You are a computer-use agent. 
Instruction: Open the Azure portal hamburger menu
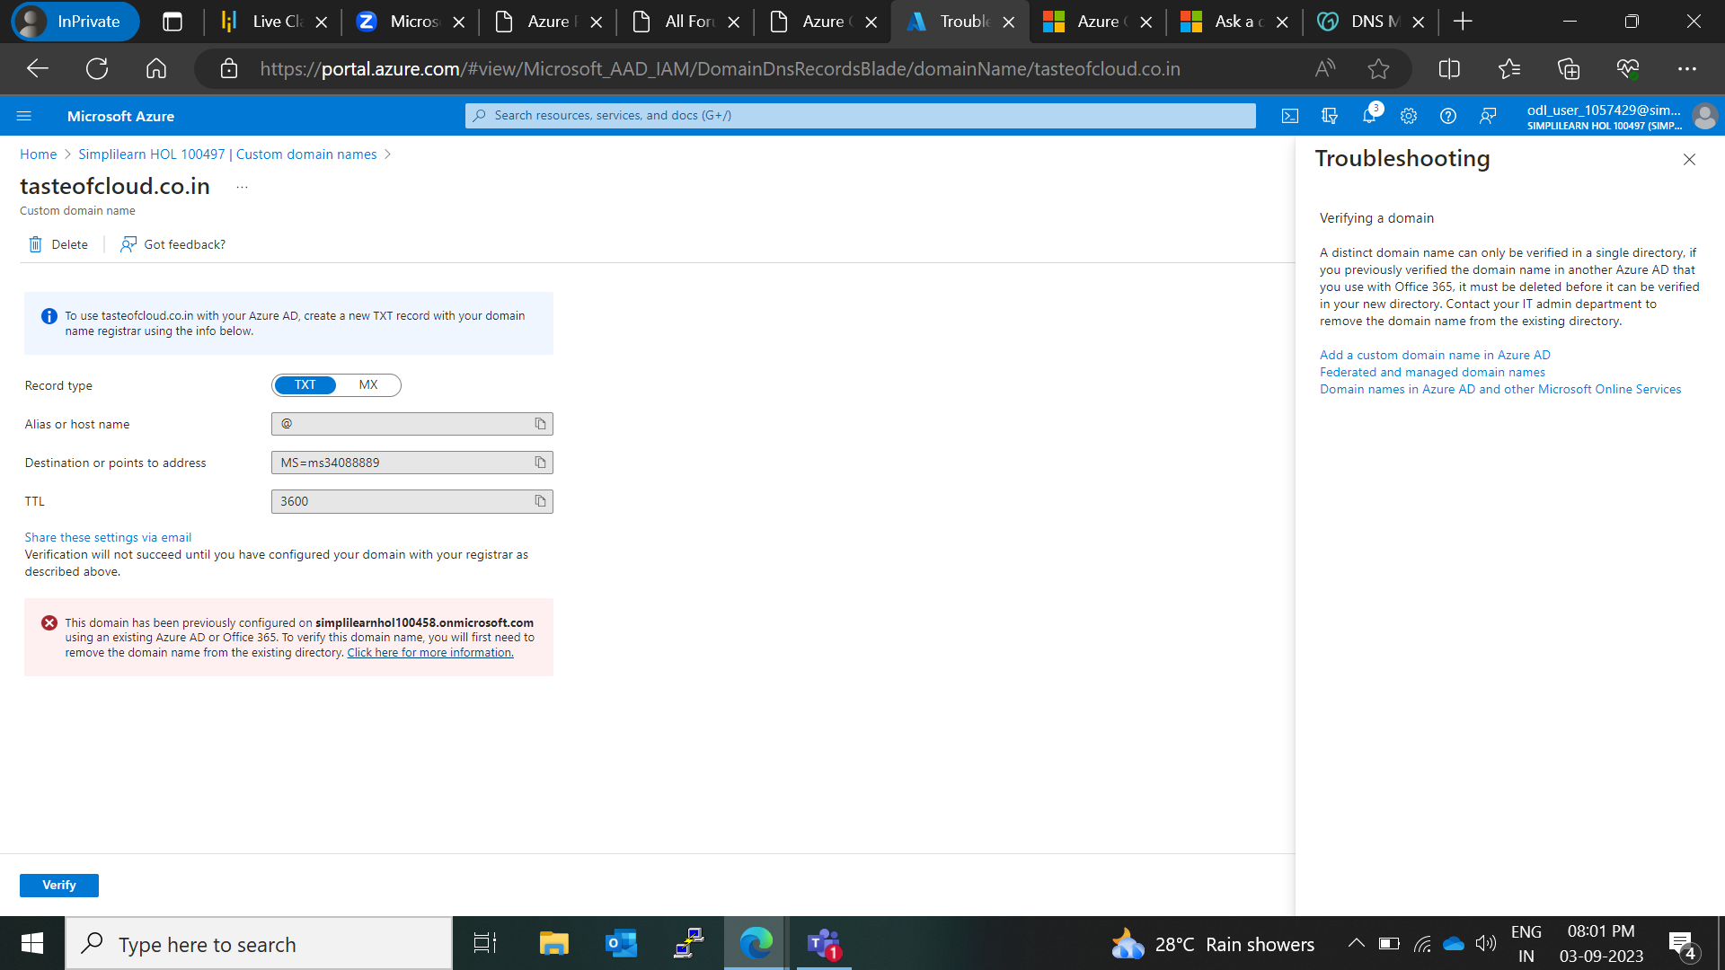(x=24, y=115)
